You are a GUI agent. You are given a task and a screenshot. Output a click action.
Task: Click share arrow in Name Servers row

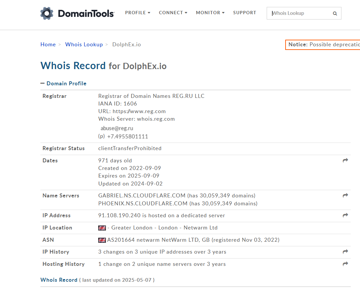pos(345,195)
